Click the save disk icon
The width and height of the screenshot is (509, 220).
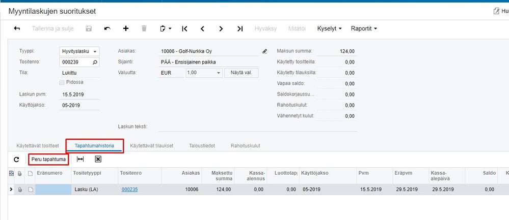[x=89, y=28]
